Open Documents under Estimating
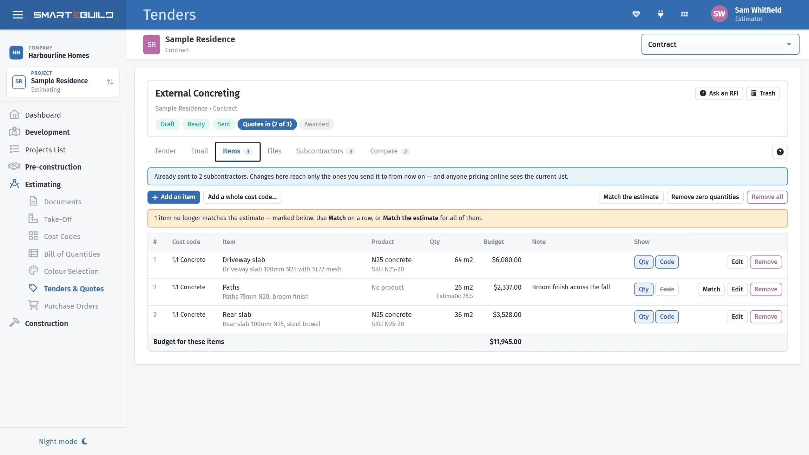 (63, 202)
